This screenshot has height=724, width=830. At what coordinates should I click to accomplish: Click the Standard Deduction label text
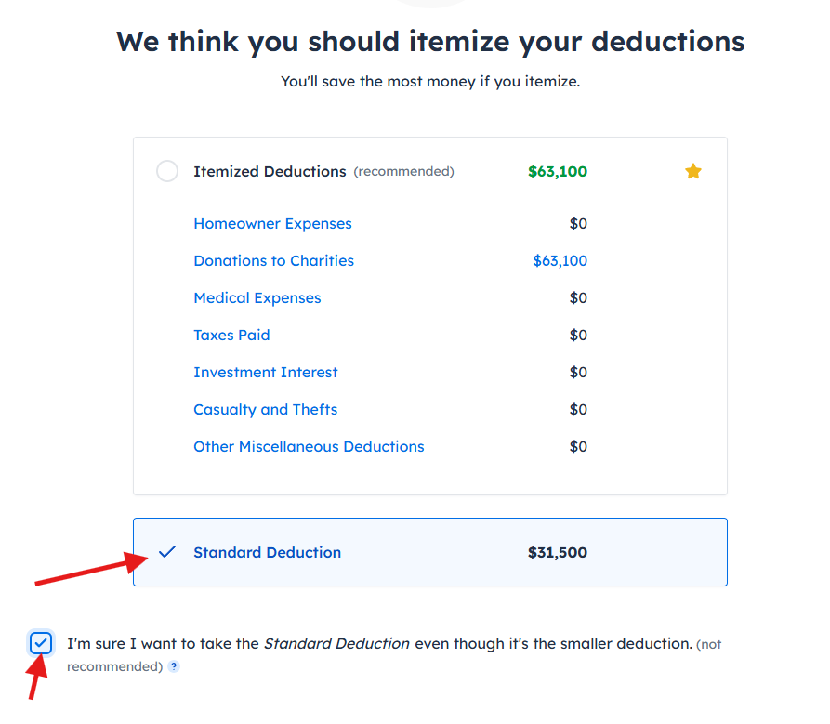pos(267,553)
